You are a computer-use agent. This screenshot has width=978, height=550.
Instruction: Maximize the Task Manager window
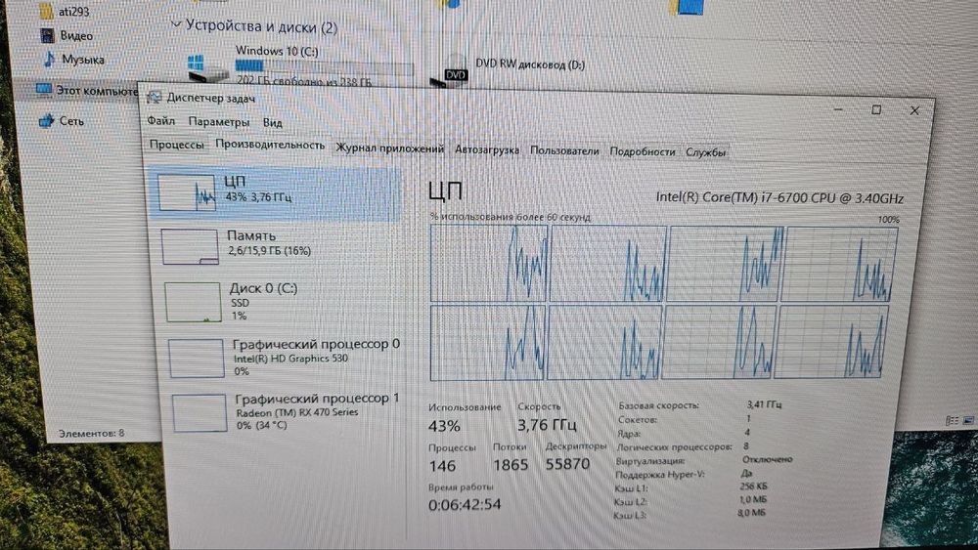(876, 109)
